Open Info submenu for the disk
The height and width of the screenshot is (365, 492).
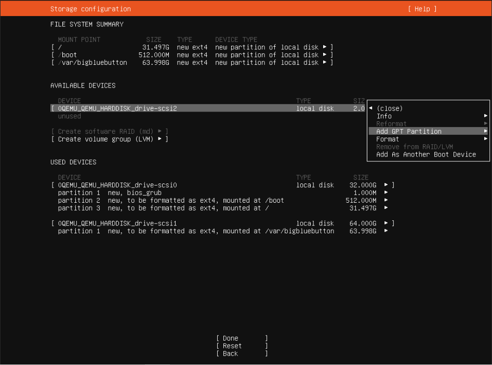[x=384, y=116]
